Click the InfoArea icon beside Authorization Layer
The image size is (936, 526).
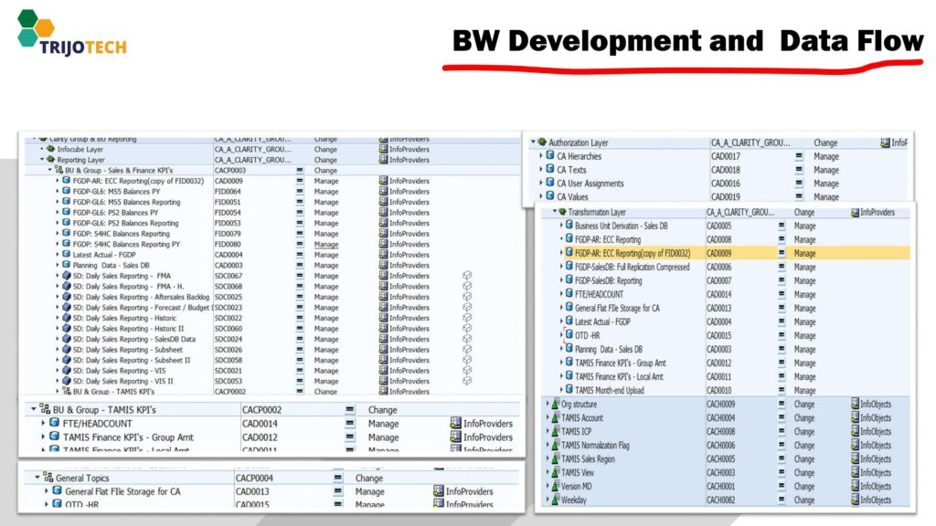pos(542,143)
